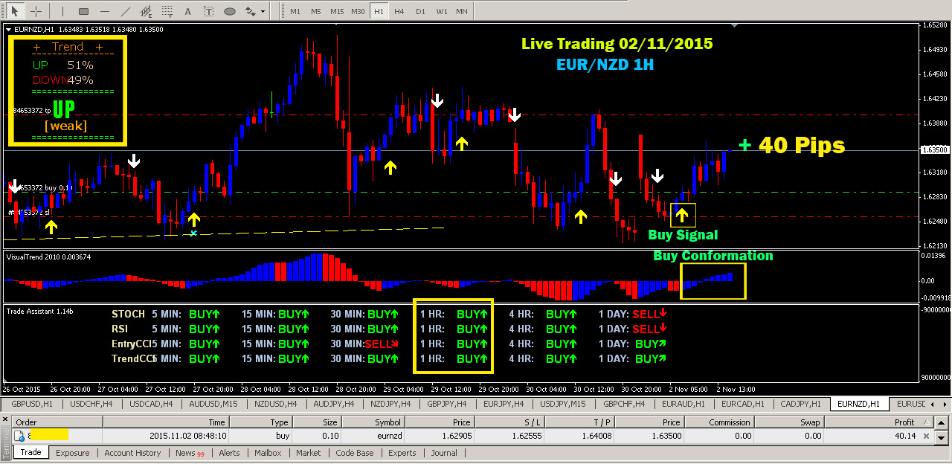Open the Journal terminal tab
Screen dimensions: 952x464
(444, 452)
